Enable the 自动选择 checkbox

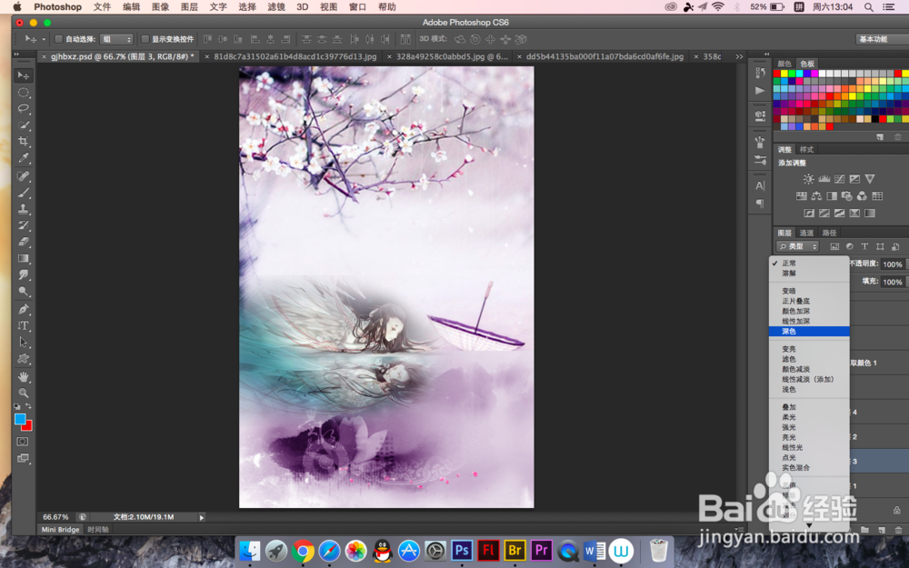[58, 39]
